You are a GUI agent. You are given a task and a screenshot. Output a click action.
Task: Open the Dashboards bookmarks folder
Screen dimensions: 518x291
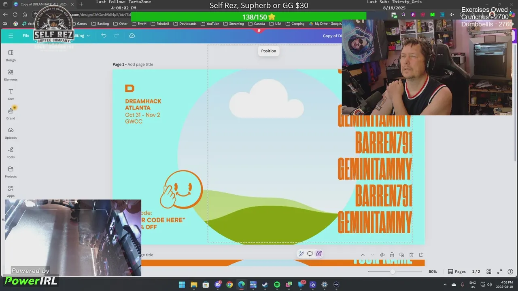(185, 24)
